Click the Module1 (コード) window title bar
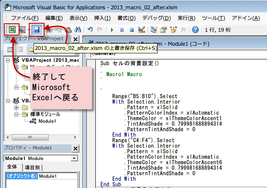 [175, 44]
